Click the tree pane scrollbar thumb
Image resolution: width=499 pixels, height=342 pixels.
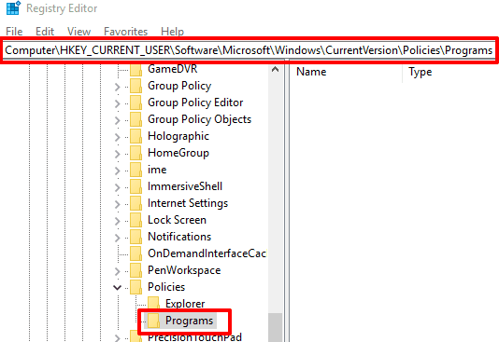tap(276, 327)
